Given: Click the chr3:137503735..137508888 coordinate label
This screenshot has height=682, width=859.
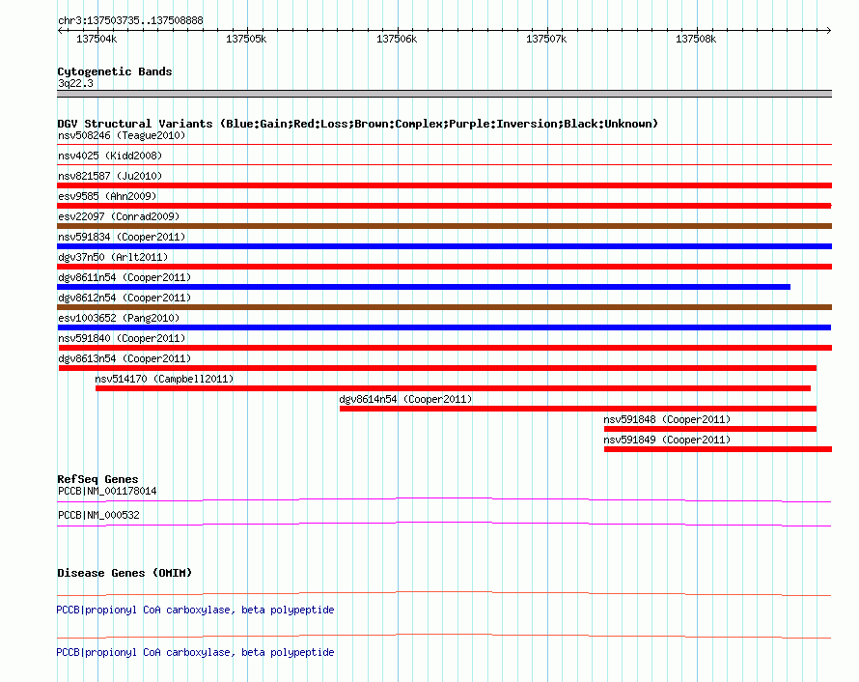Looking at the screenshot, I should pyautogui.click(x=130, y=20).
